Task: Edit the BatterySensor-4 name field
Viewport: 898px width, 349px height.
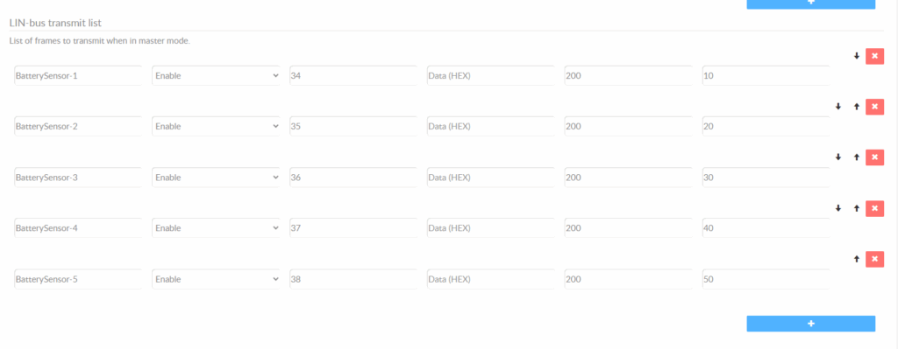Action: click(78, 228)
